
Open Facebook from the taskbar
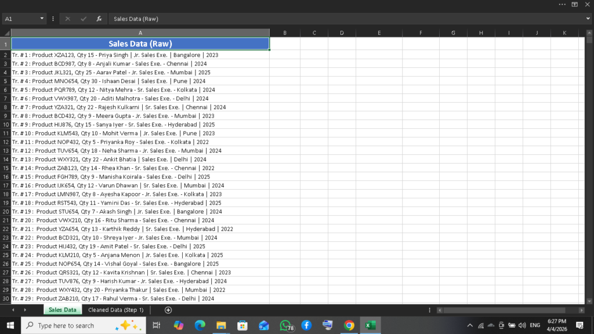point(306,325)
